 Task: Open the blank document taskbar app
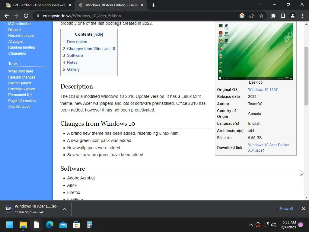pos(37,225)
